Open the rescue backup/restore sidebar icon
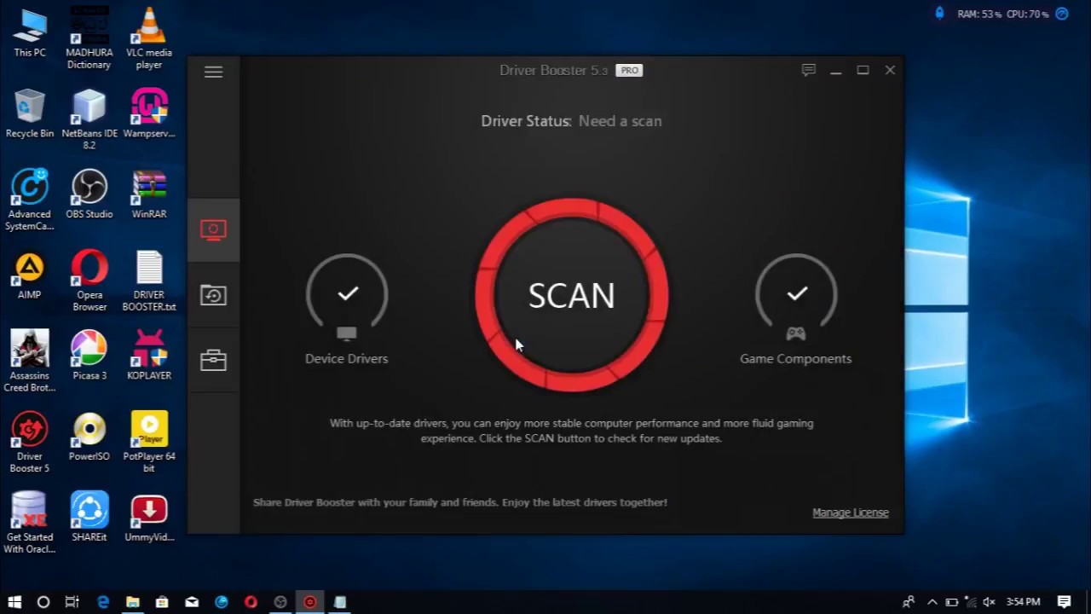Viewport: 1091px width, 614px height. point(213,295)
